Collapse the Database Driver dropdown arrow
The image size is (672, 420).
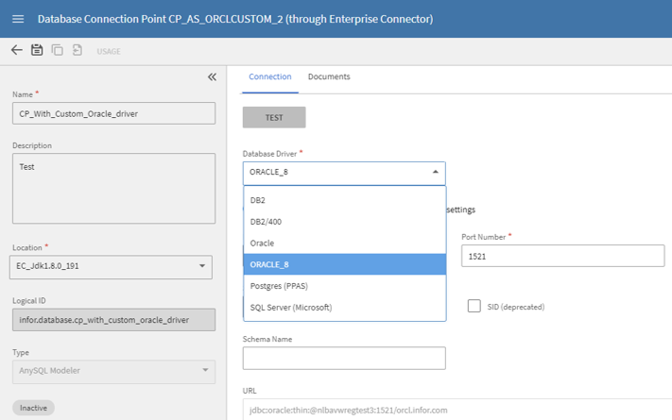tap(436, 173)
